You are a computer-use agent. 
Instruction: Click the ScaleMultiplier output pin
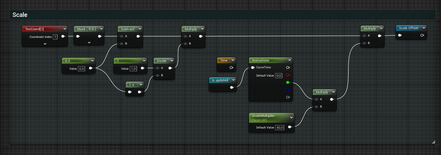[290, 127]
